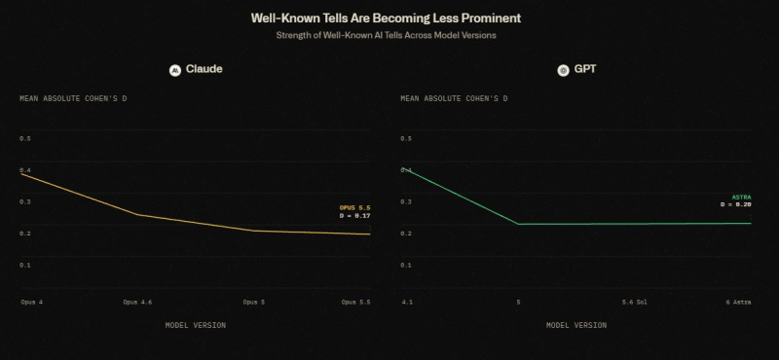Click the subtitle about strength of AI tells
The height and width of the screenshot is (360, 779).
pos(386,35)
